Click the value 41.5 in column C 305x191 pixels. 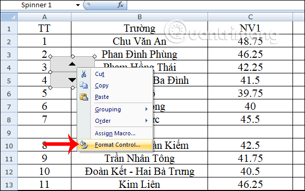[x=250, y=80]
